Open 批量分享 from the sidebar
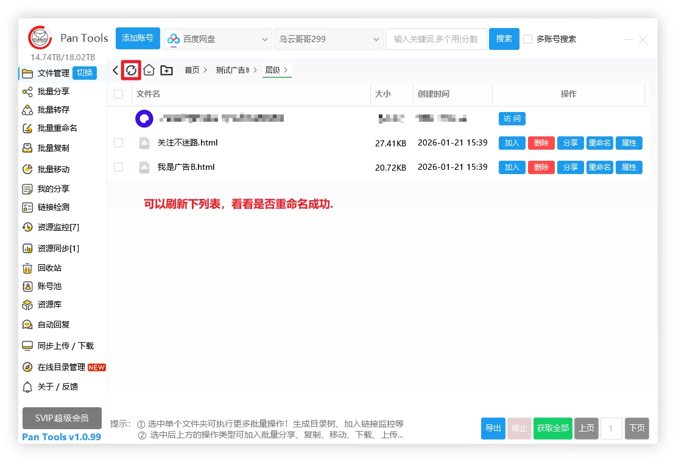676x462 pixels. [x=53, y=91]
